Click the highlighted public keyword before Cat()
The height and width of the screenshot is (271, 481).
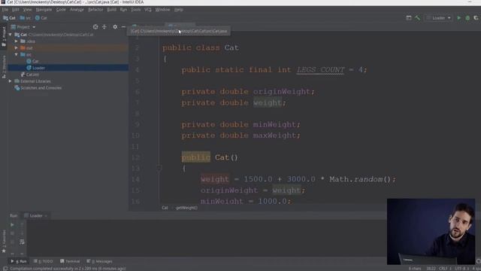click(x=195, y=157)
